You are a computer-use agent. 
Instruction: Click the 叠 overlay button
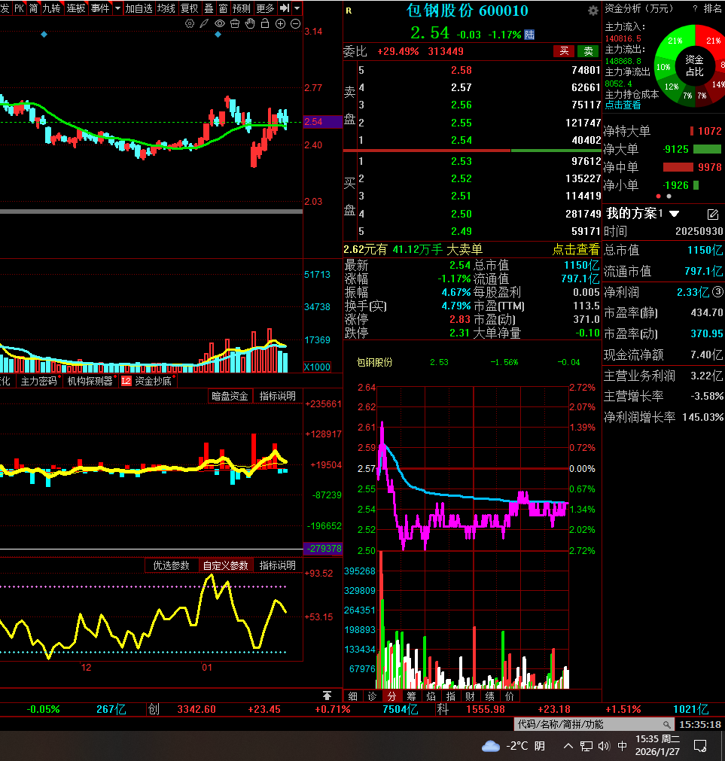pos(209,8)
